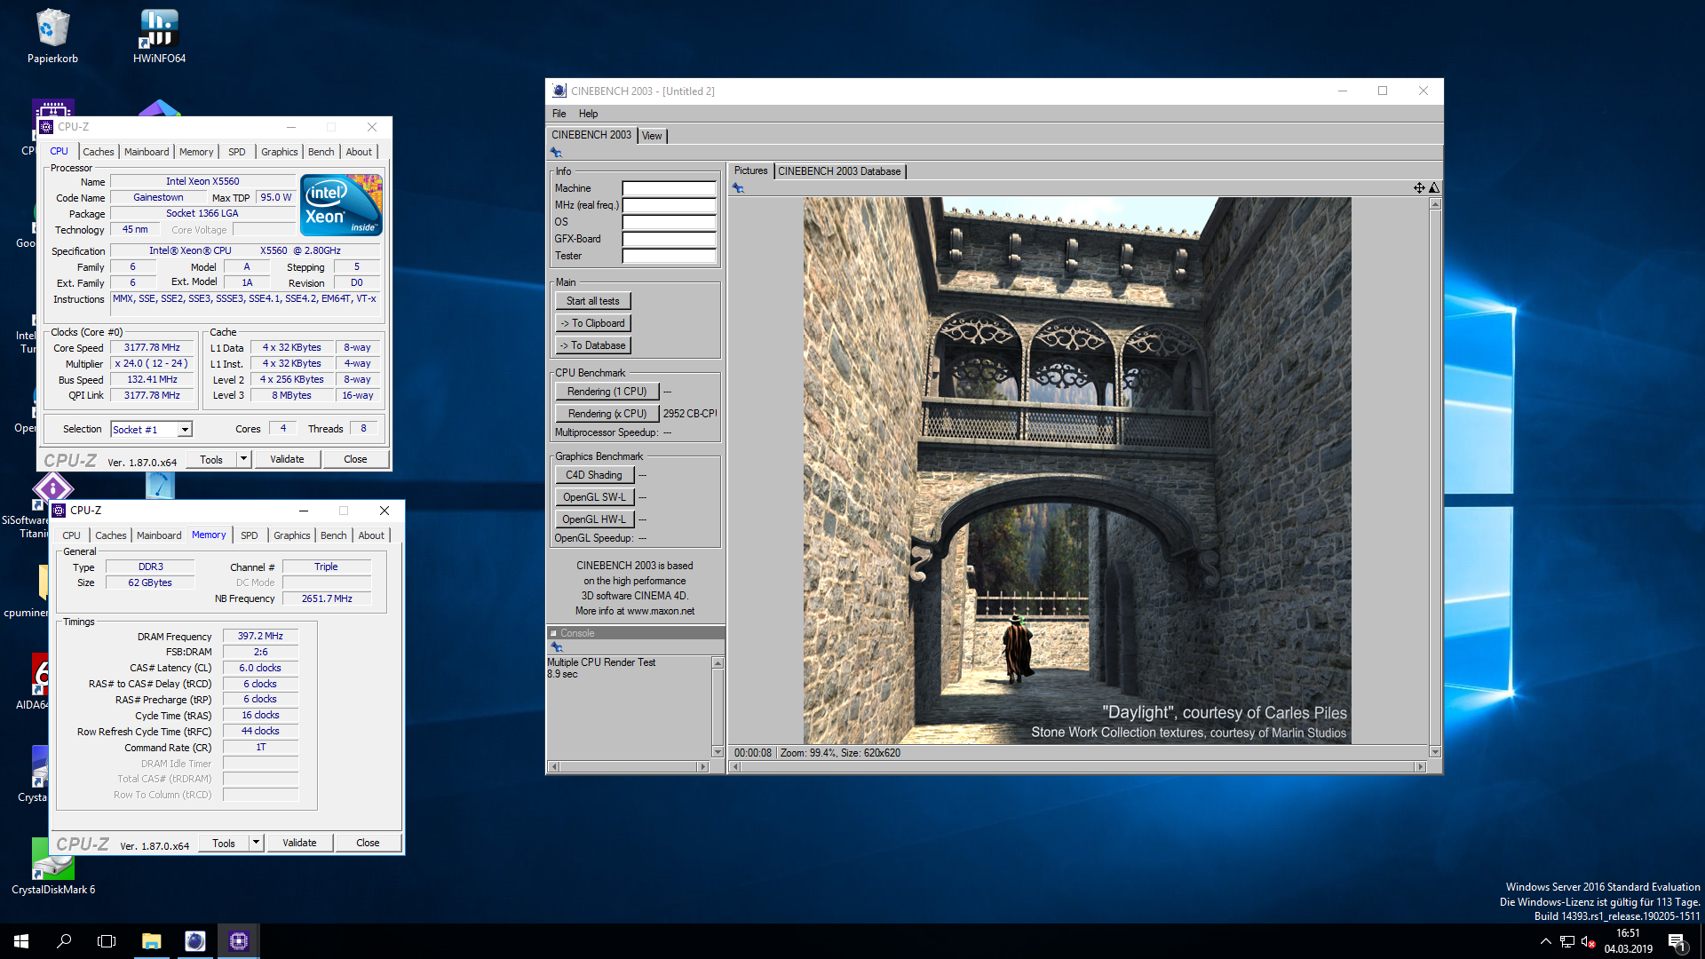Click Validate in the processor CPU-Z window

pyautogui.click(x=287, y=459)
